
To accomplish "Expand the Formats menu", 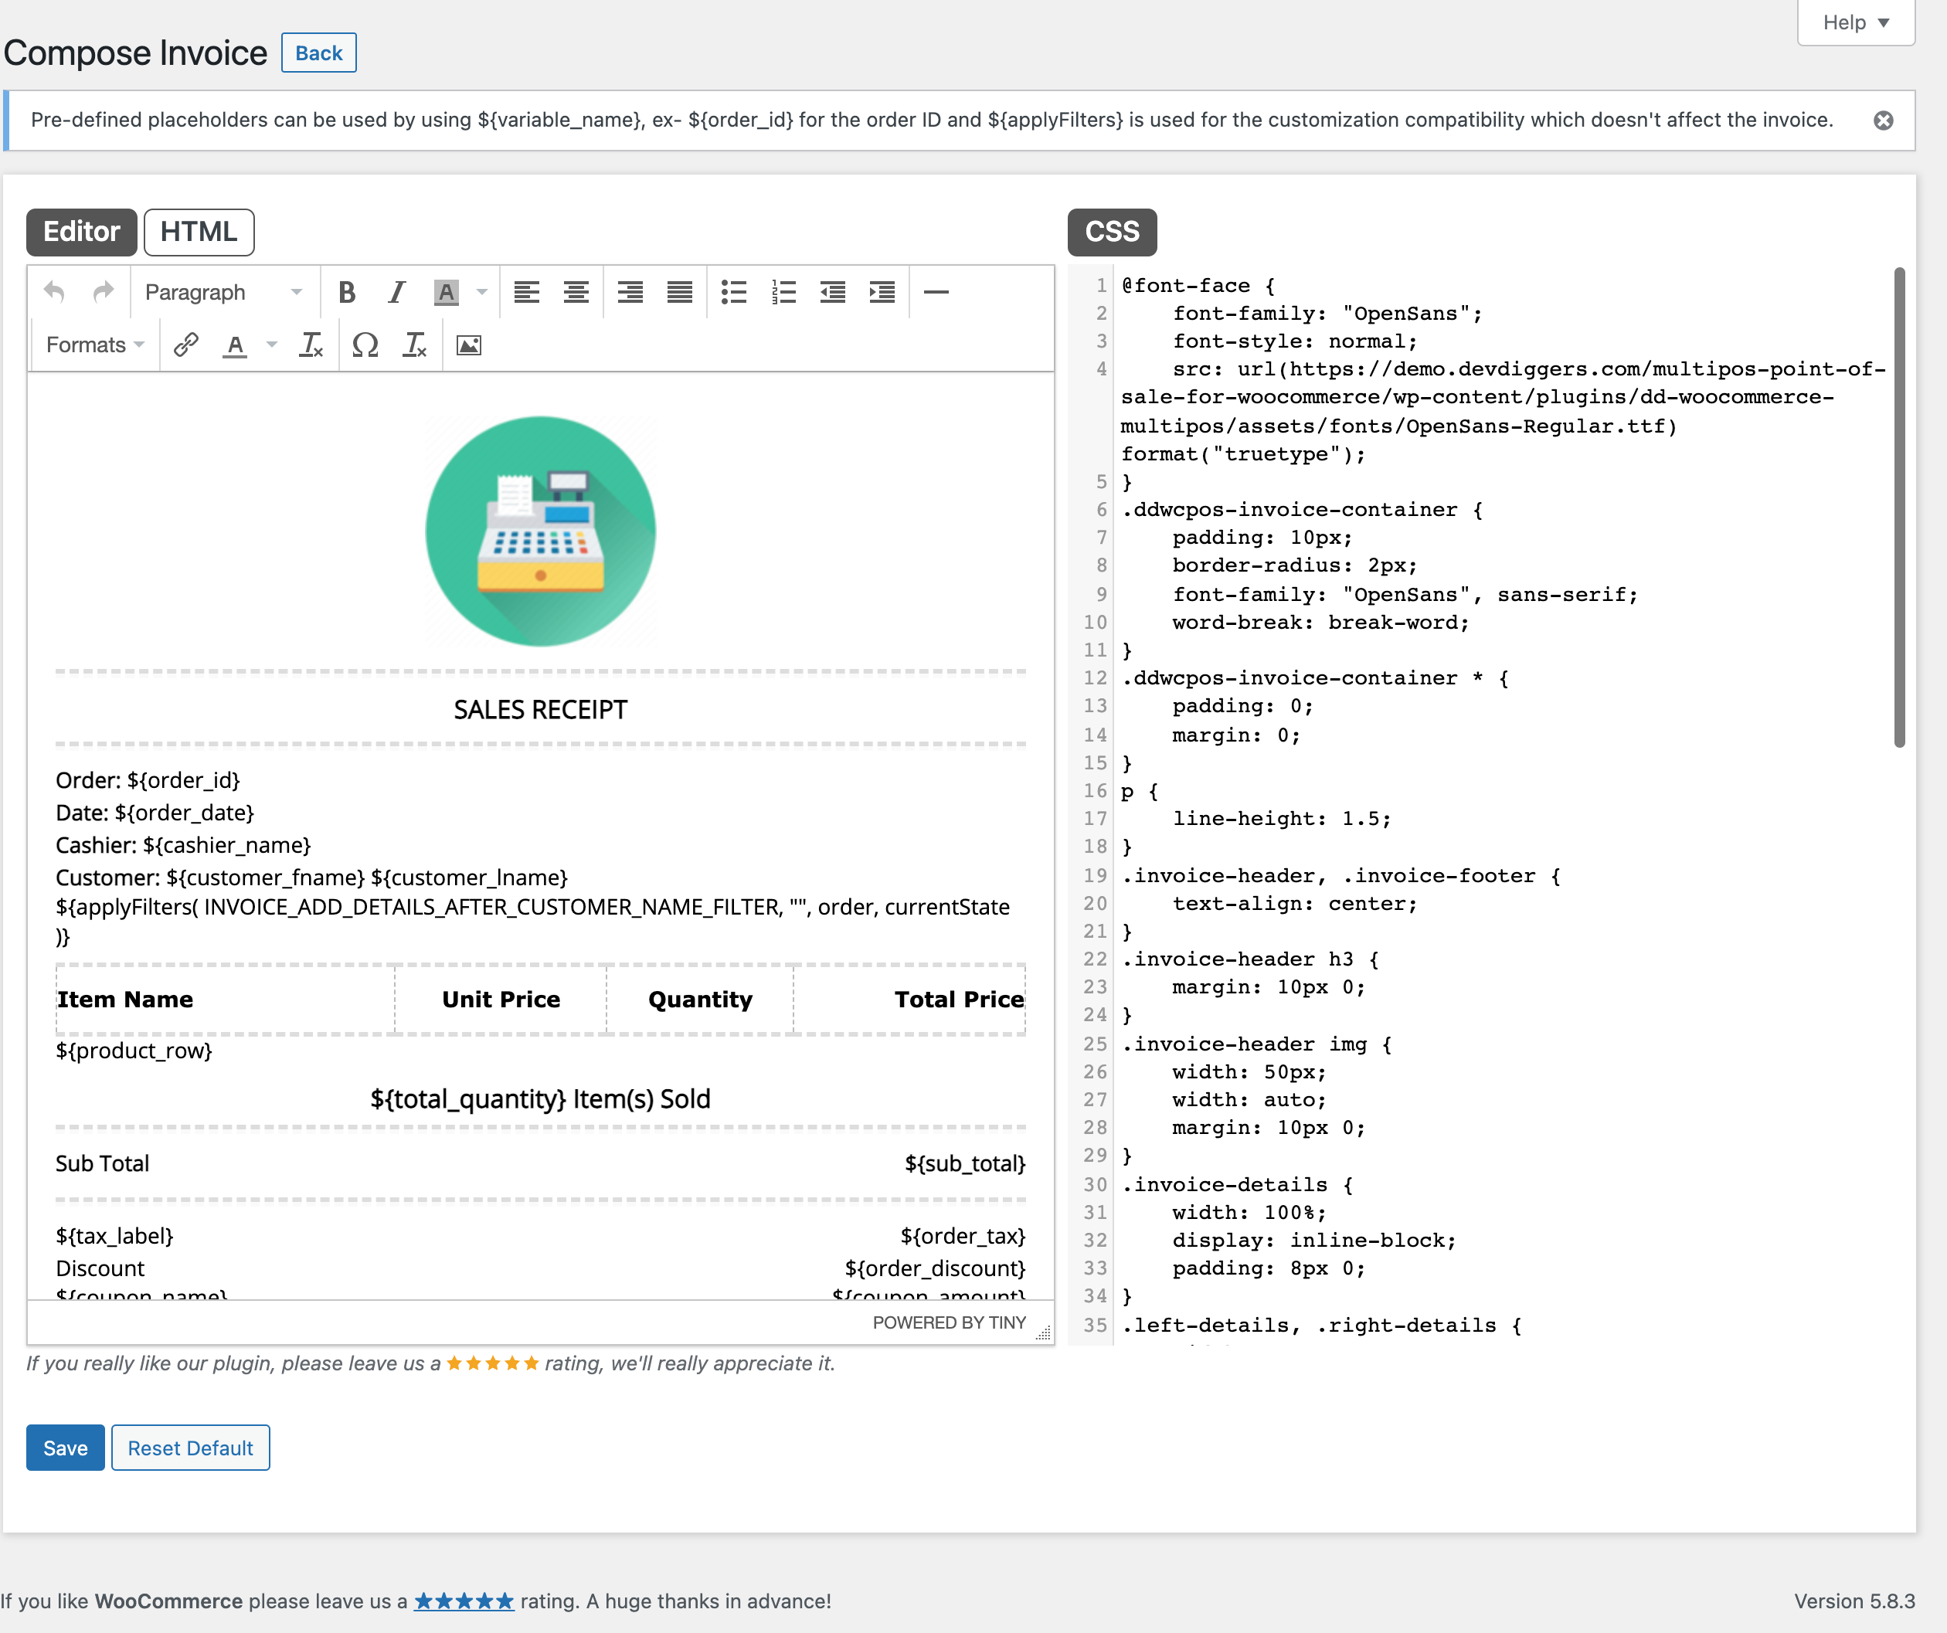I will tap(94, 345).
